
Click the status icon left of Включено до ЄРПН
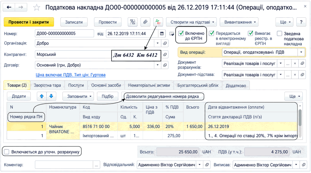tap(172, 34)
